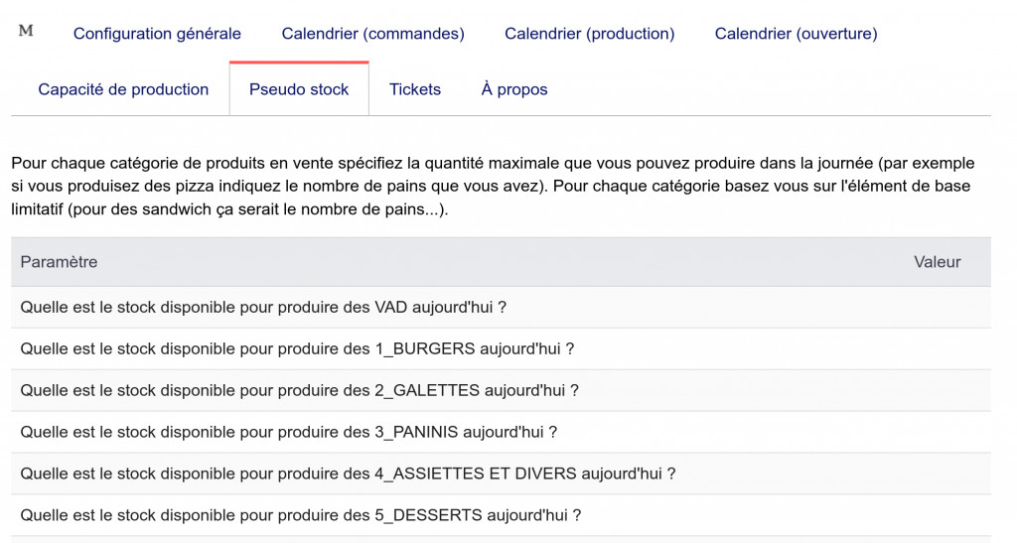Click the M logo icon
The height and width of the screenshot is (543, 1017).
(x=27, y=31)
